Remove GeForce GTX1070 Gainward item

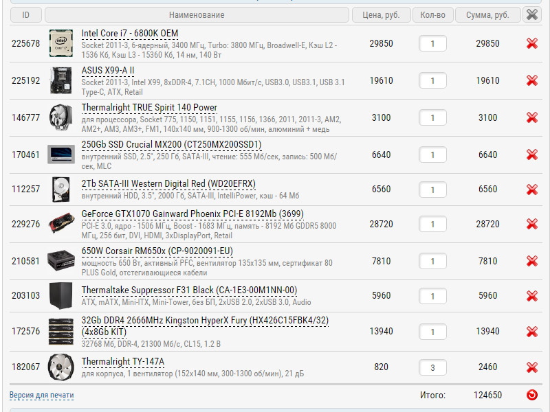(531, 224)
